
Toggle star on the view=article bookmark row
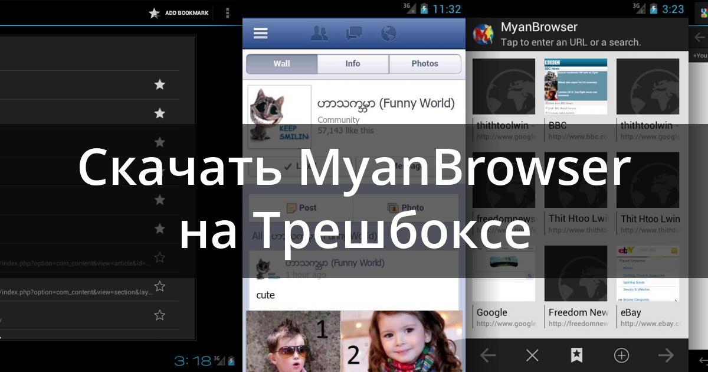[x=159, y=257]
